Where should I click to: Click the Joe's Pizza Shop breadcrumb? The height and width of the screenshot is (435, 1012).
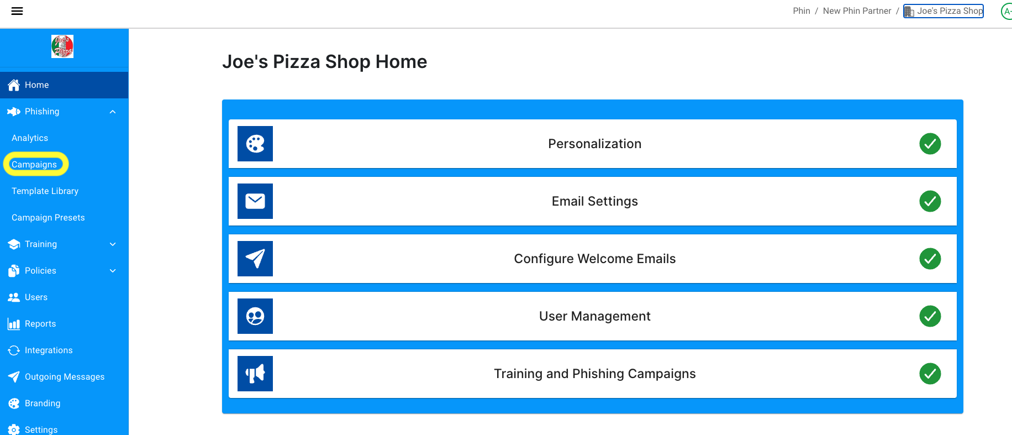click(944, 11)
